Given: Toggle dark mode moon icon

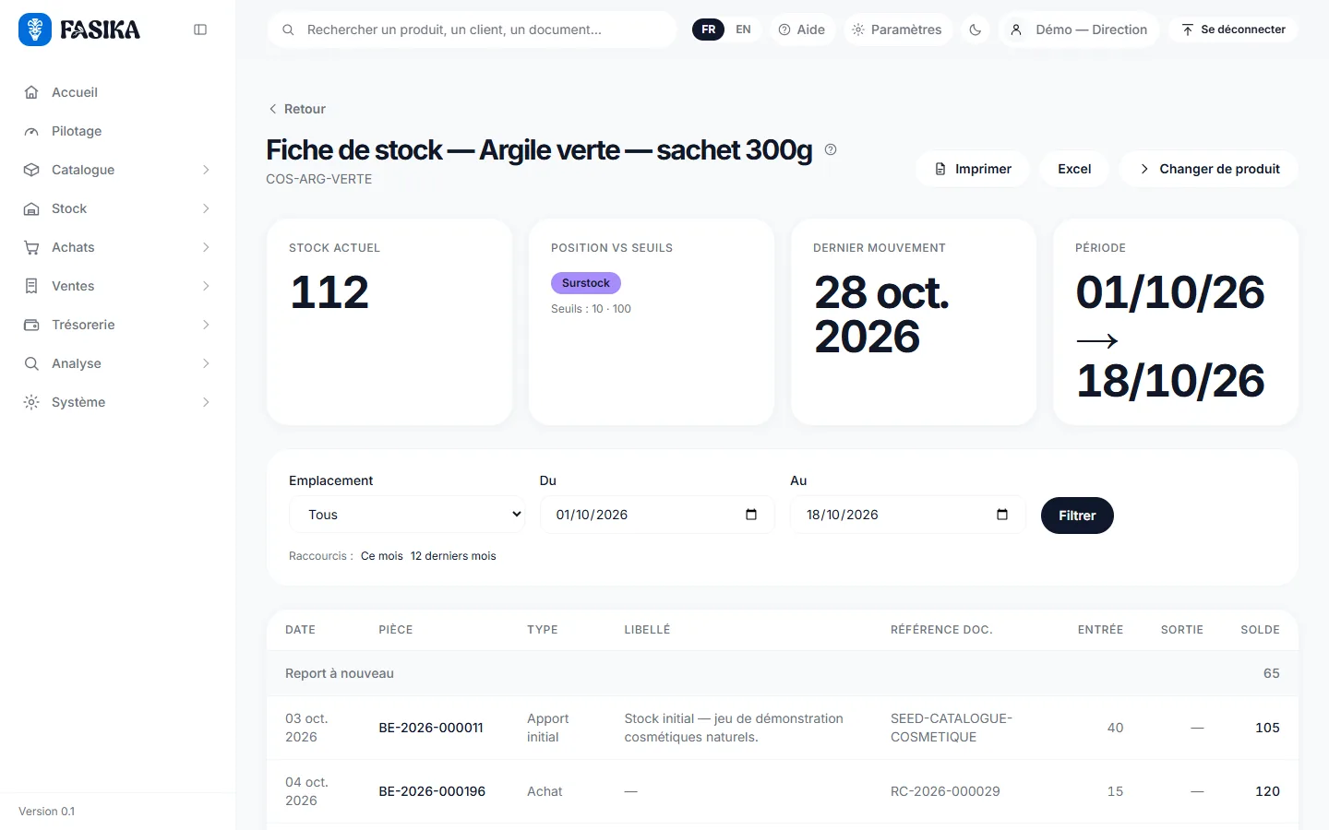Looking at the screenshot, I should 975,30.
